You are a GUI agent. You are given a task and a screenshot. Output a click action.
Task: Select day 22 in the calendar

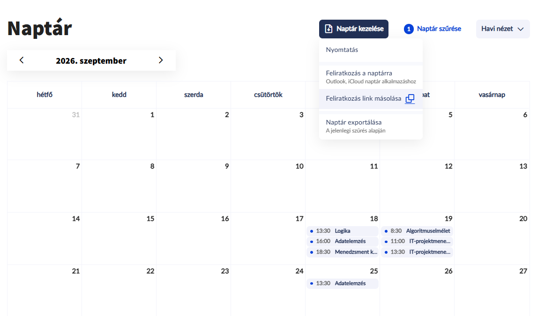coord(119,291)
